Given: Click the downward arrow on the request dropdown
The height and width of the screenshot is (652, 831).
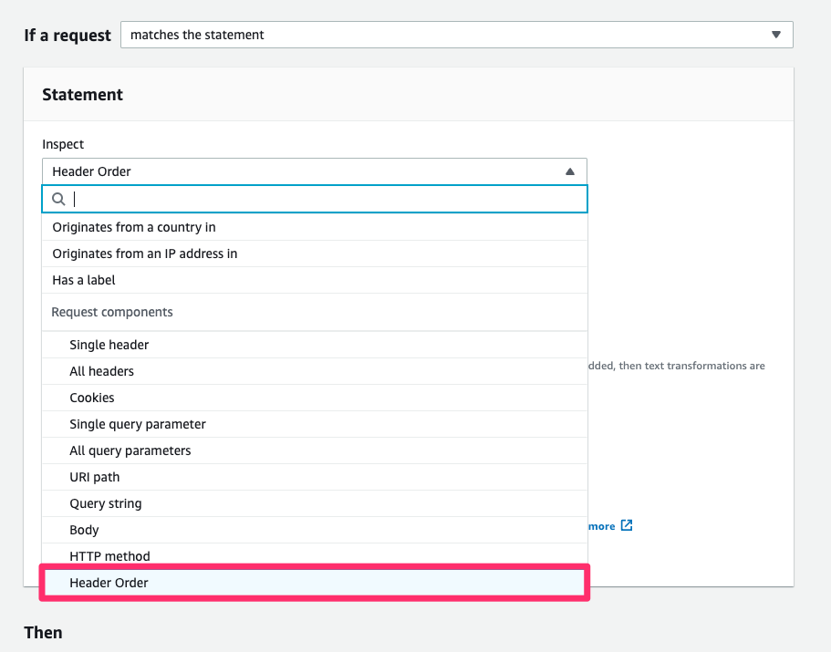Looking at the screenshot, I should pos(776,35).
